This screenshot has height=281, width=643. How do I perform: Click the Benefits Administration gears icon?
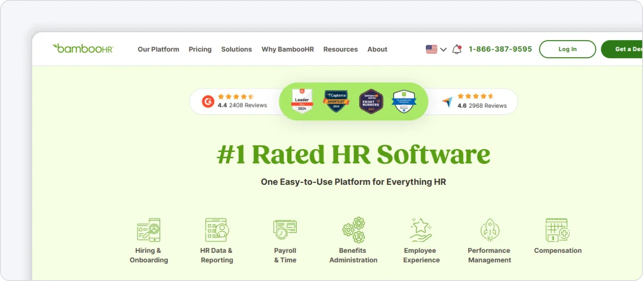tap(353, 230)
